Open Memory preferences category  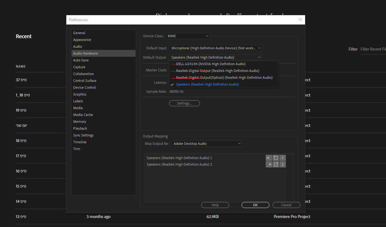click(104, 122)
